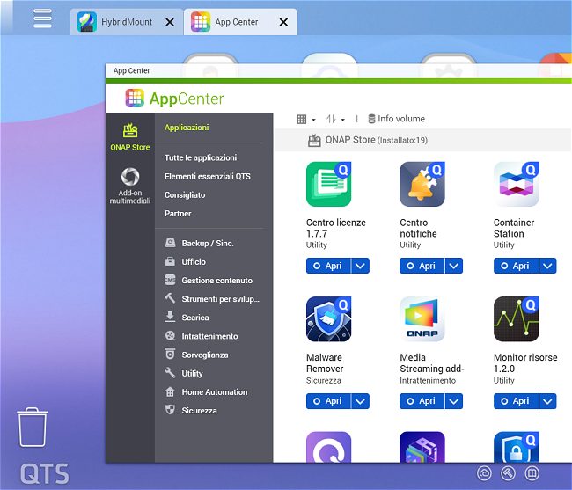This screenshot has height=490, width=572.
Task: Click the cloud icon in the bottom bar
Action: tap(485, 473)
